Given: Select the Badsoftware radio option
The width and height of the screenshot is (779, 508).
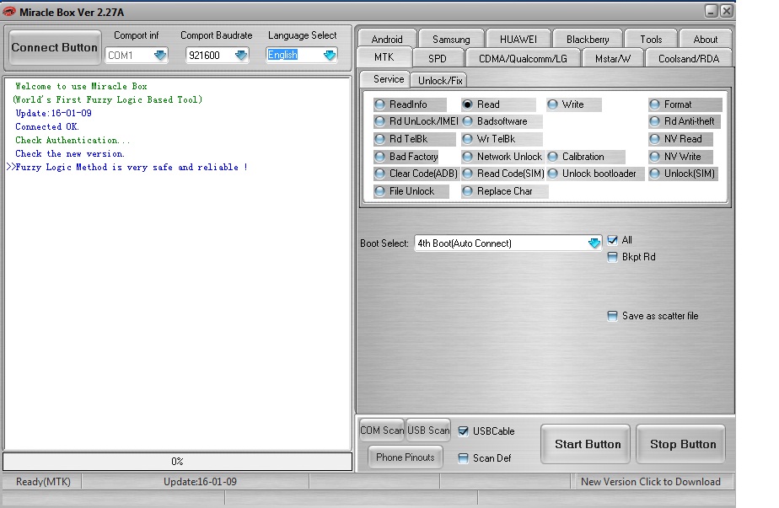Looking at the screenshot, I should click(x=502, y=121).
